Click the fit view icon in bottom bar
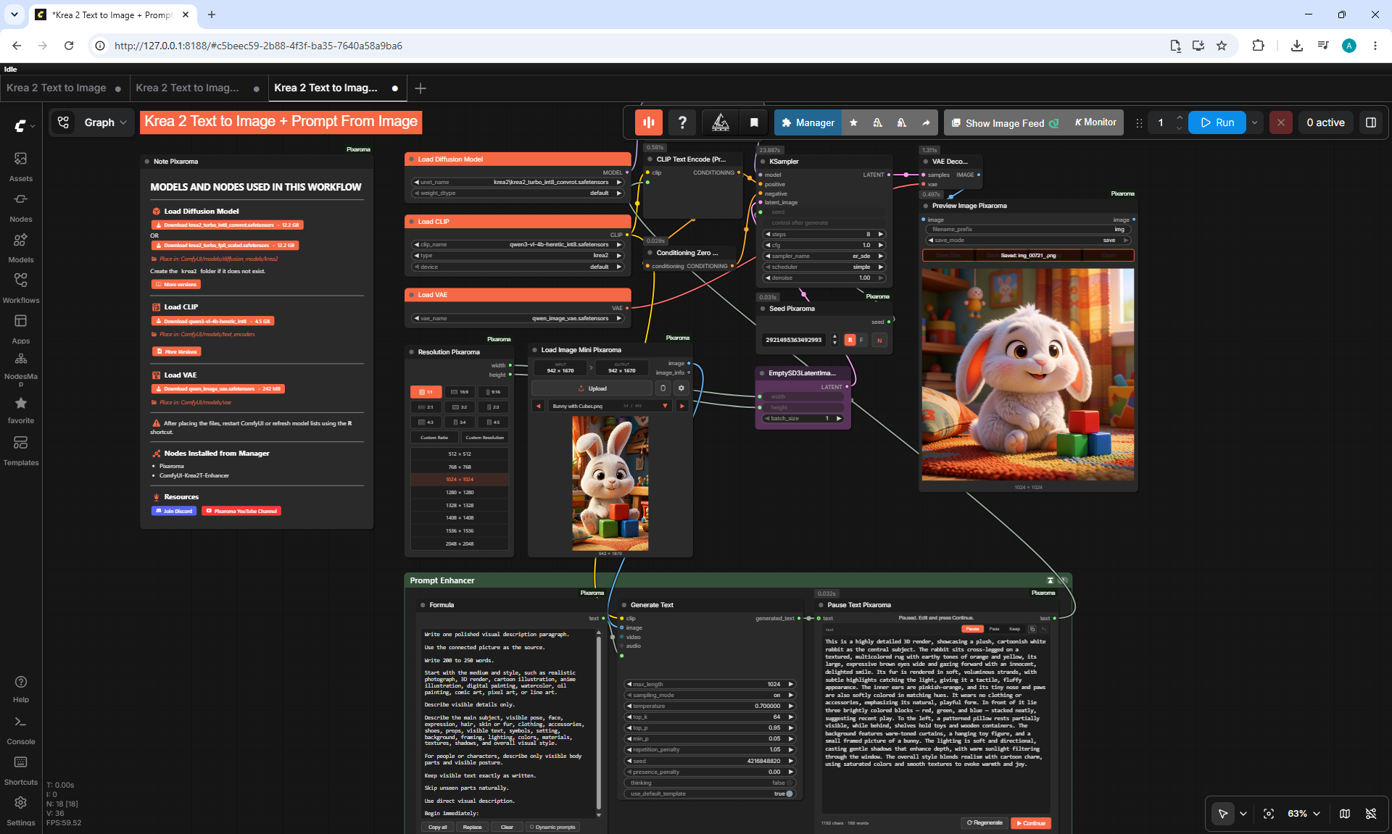Screen dimensions: 1392x834 [x=1269, y=814]
